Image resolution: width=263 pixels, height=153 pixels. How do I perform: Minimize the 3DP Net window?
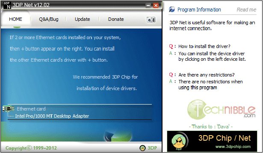148,6
